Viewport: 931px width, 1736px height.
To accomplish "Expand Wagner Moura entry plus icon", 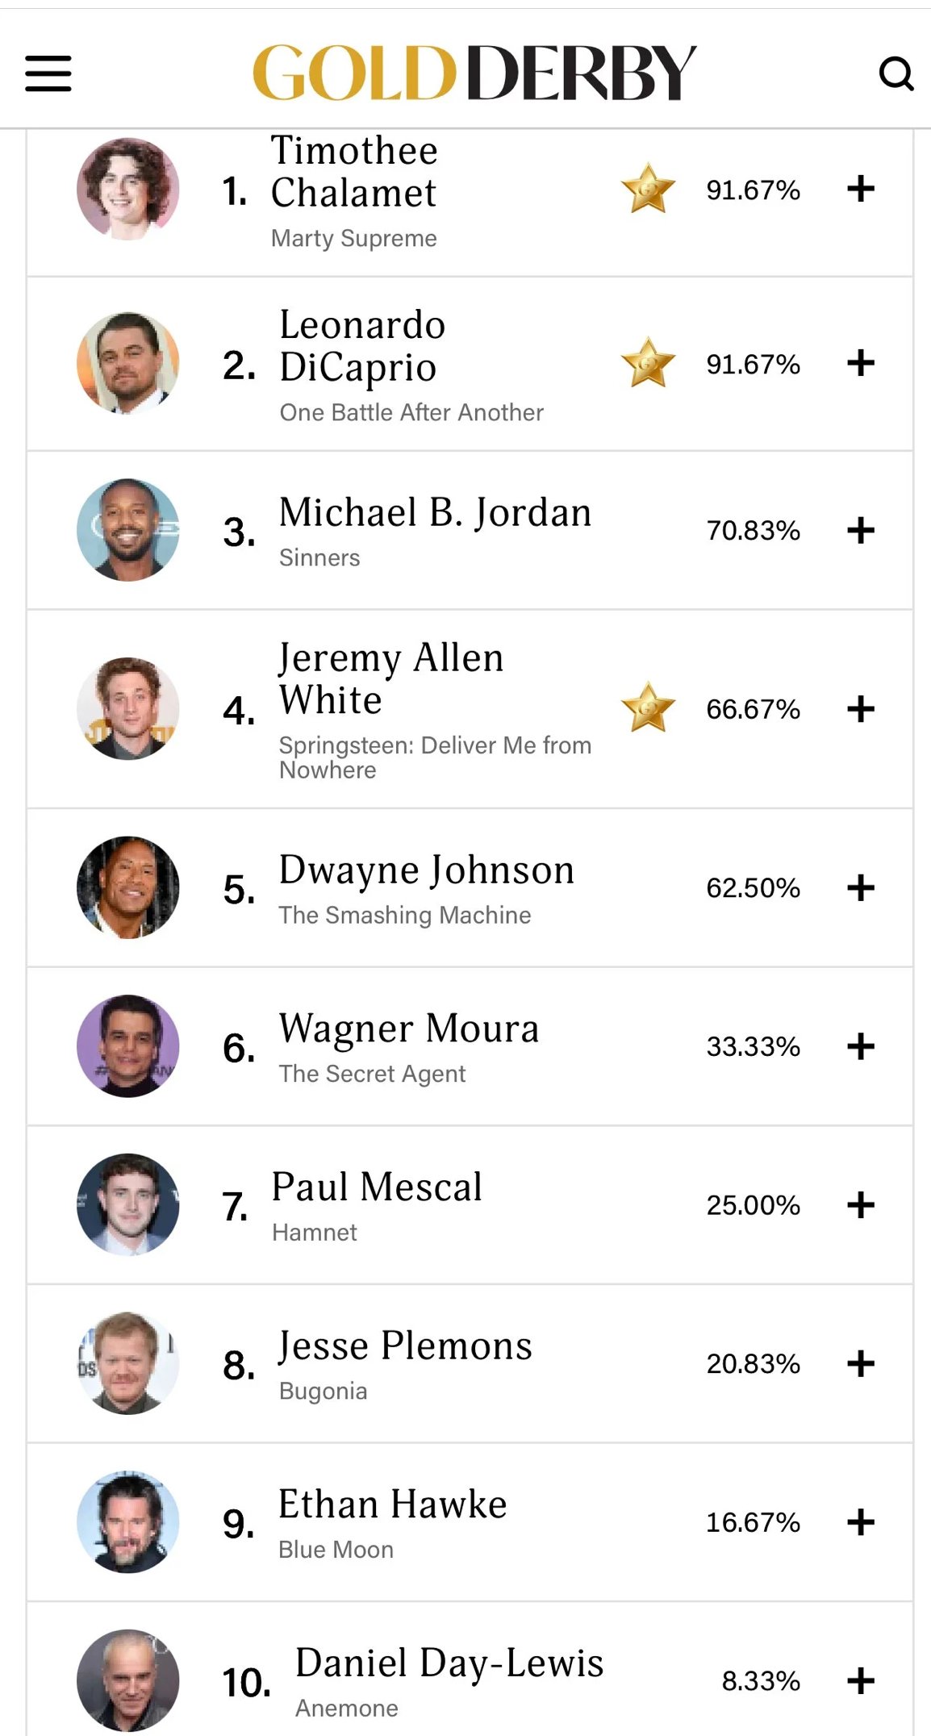I will (861, 1046).
